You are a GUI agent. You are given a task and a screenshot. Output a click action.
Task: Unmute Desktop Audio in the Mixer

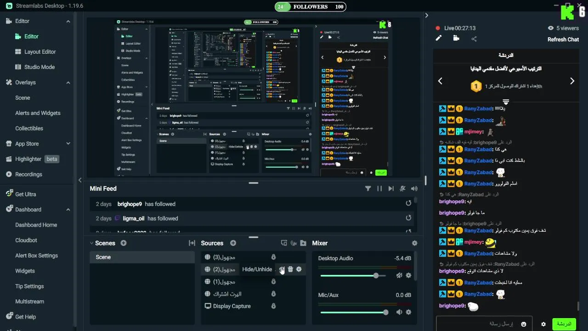pos(399,275)
